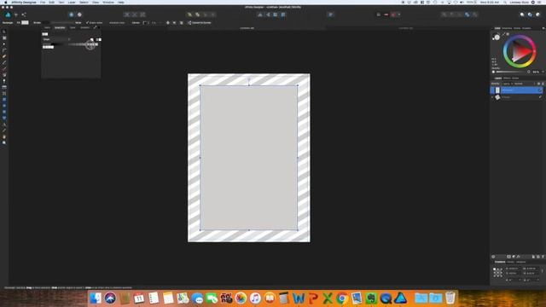Toggle the red snapping magnet

pyautogui.click(x=393, y=14)
